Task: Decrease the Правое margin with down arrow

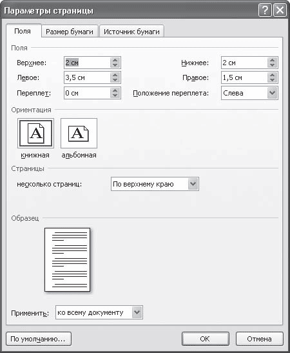Action: pyautogui.click(x=272, y=80)
